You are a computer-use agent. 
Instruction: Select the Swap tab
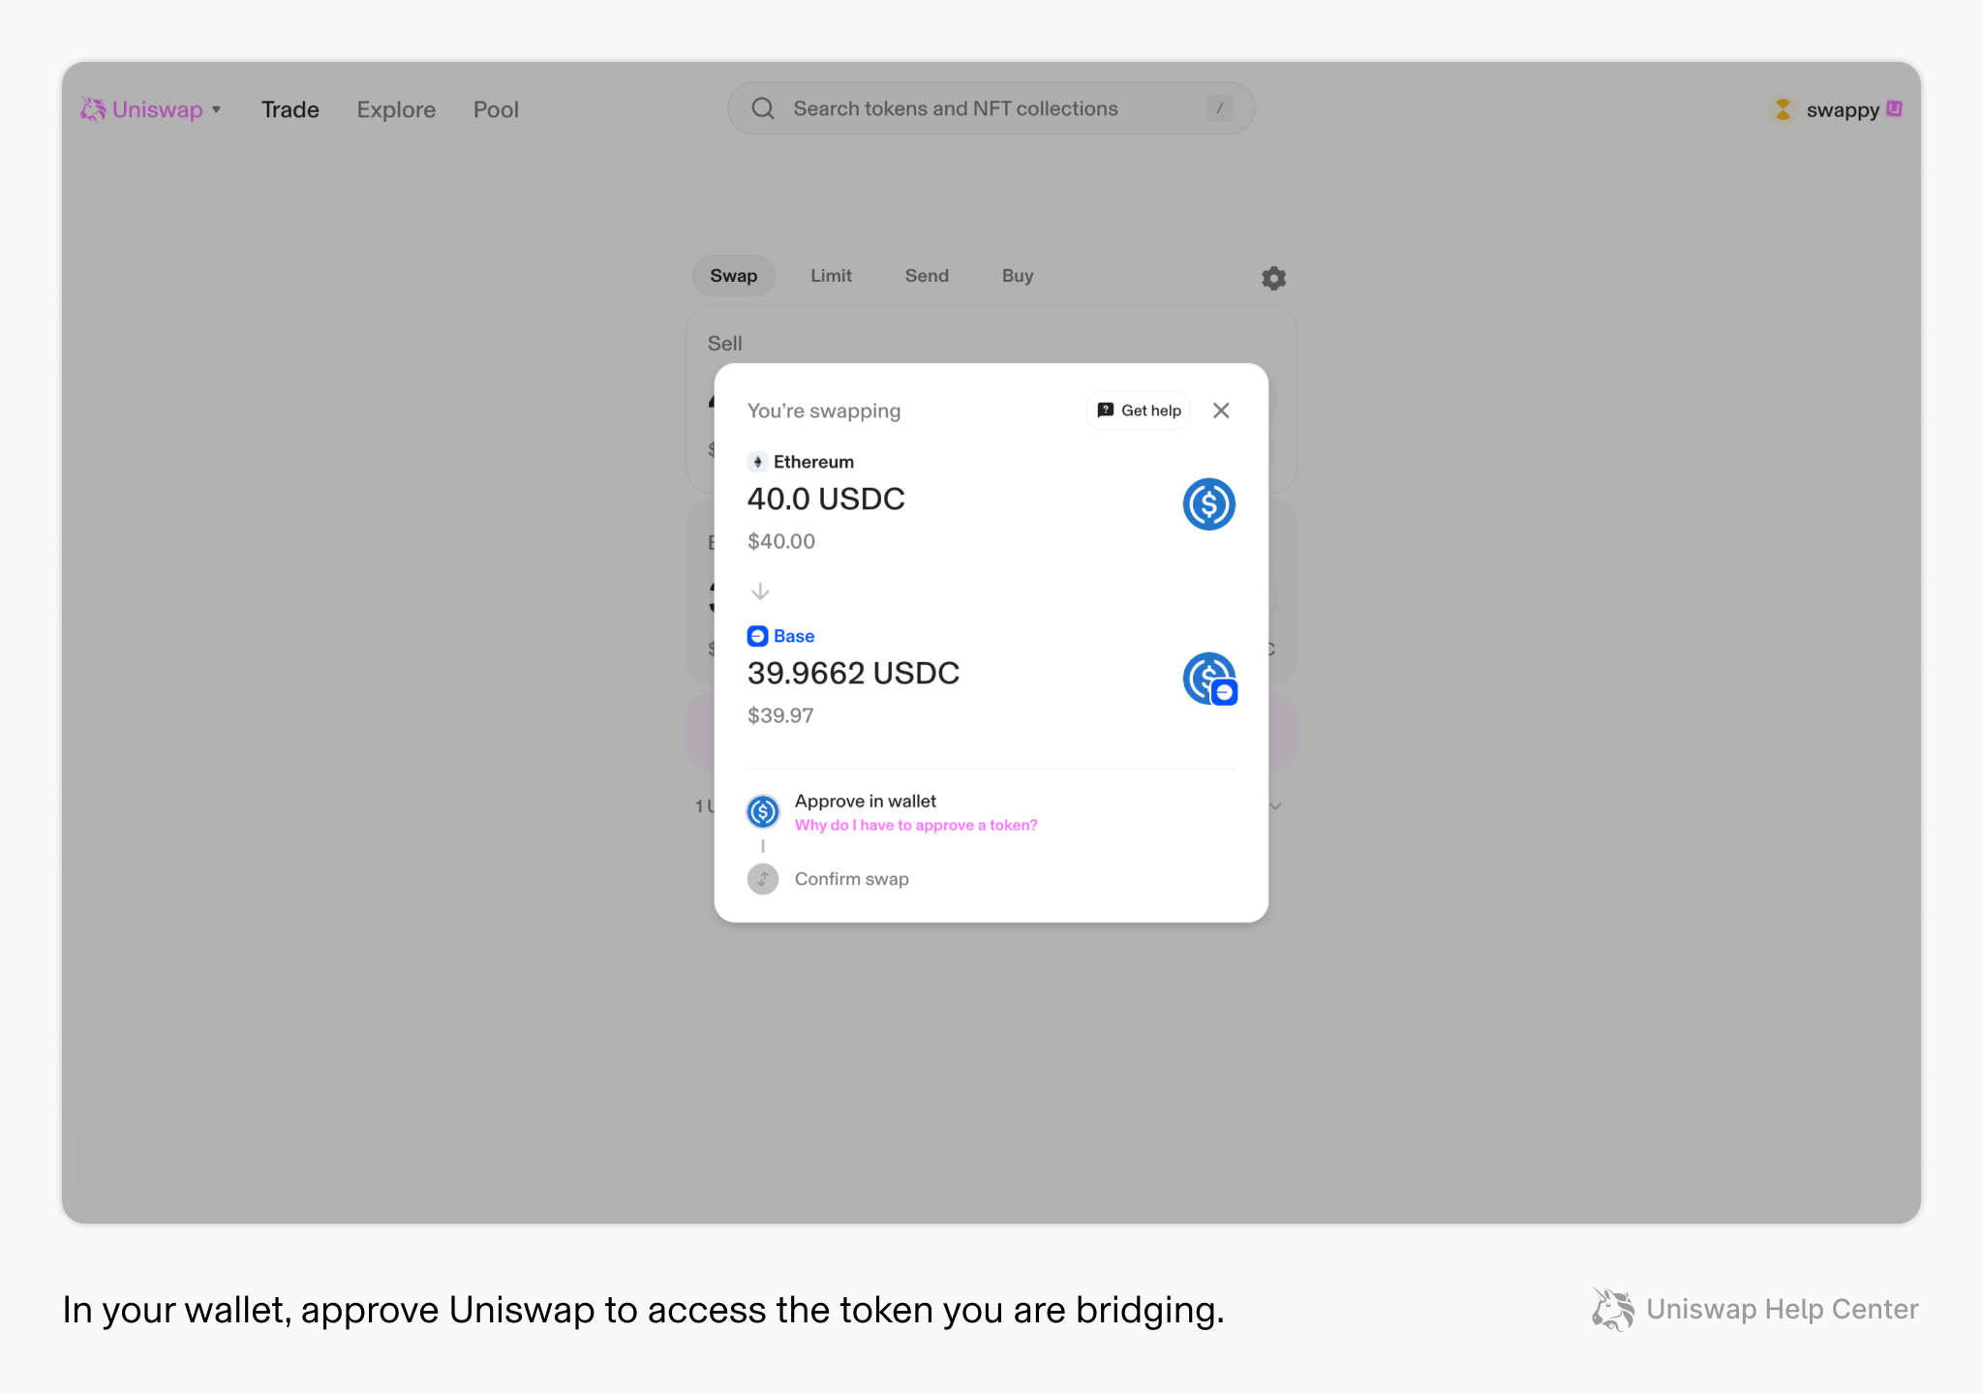tap(734, 276)
